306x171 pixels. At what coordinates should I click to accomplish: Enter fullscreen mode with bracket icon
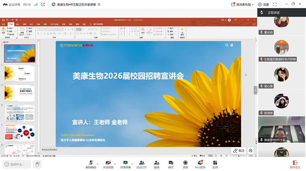click(x=275, y=5)
